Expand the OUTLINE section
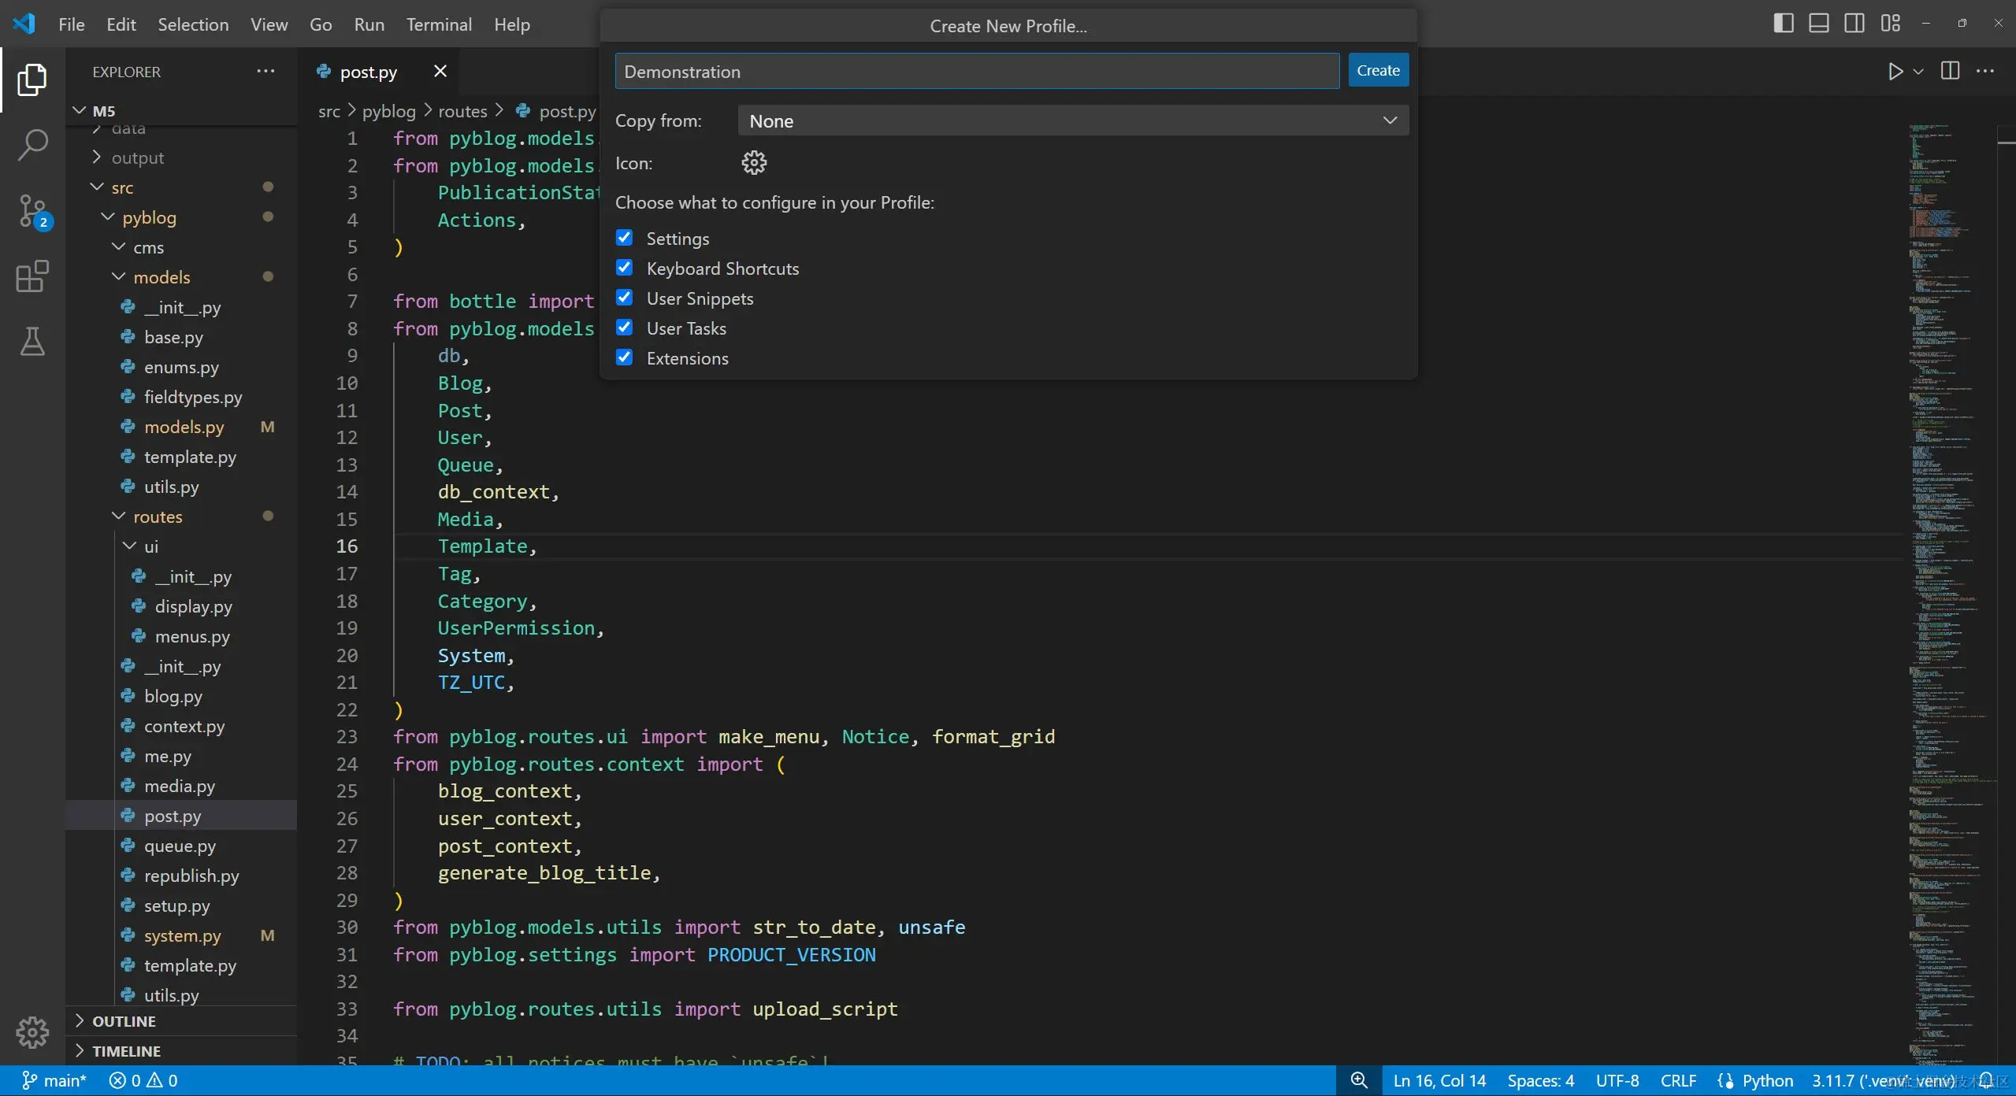Viewport: 2016px width, 1096px height. [124, 1021]
